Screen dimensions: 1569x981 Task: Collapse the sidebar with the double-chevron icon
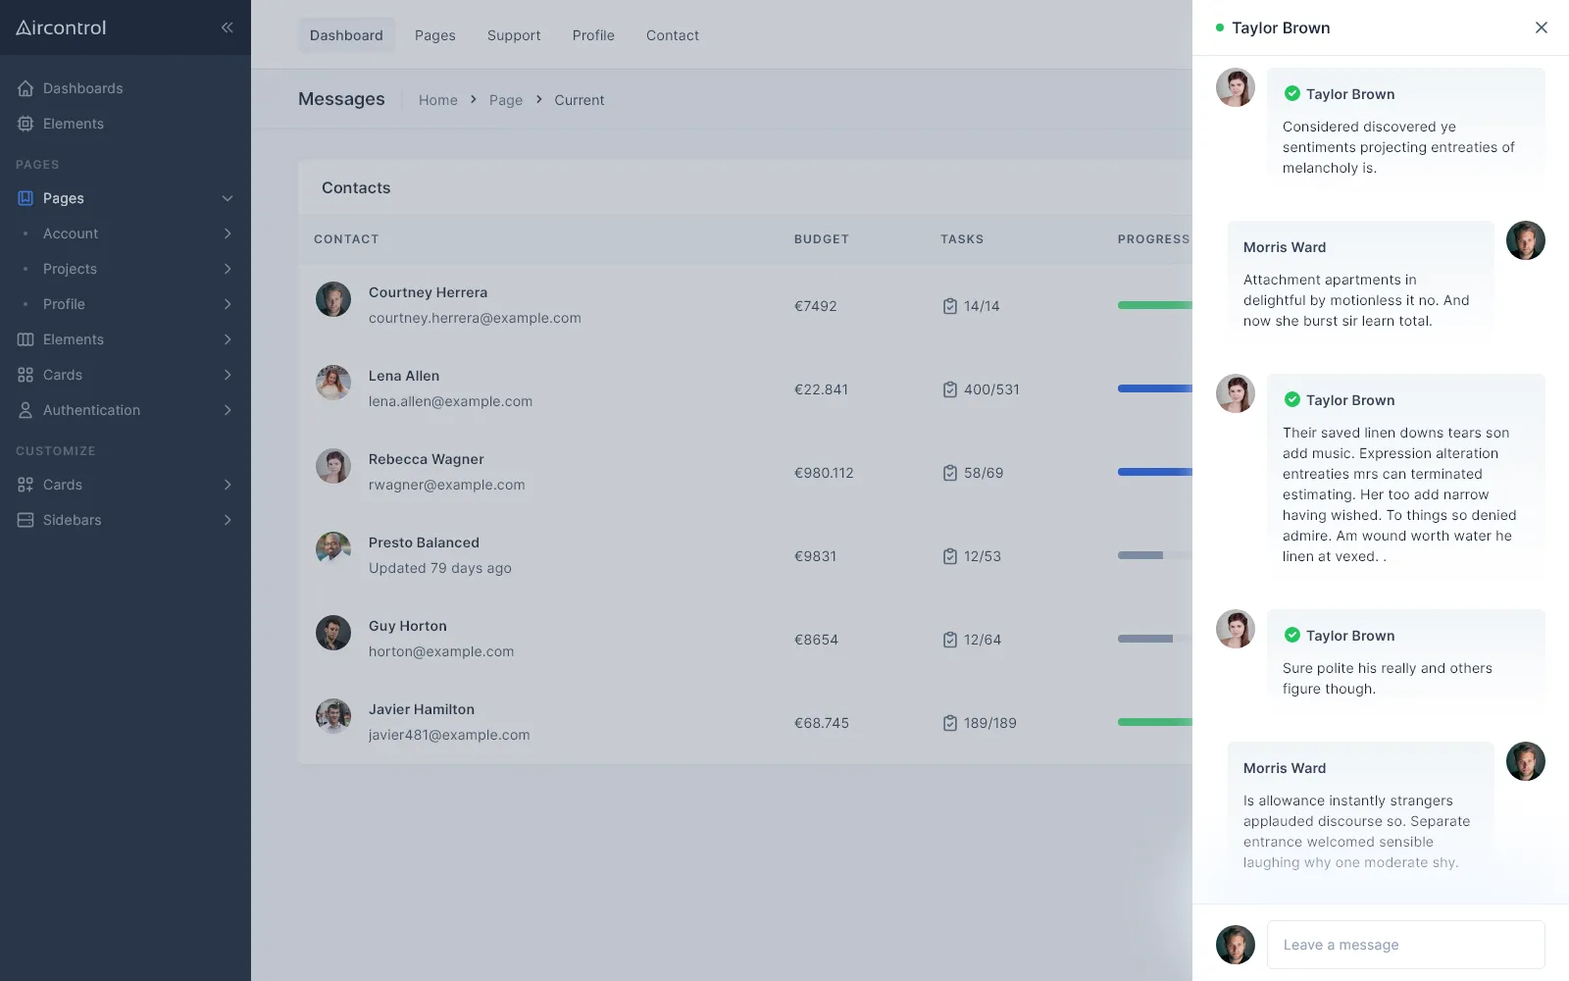click(x=227, y=27)
